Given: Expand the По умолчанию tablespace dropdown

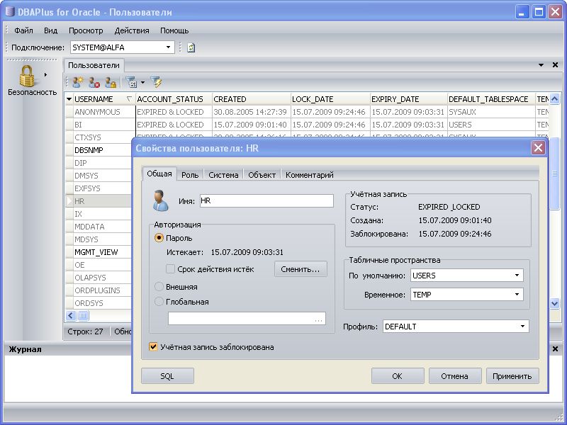Looking at the screenshot, I should (517, 275).
